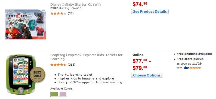
Task: Select the pink color swatch
Action: (x=63, y=94)
